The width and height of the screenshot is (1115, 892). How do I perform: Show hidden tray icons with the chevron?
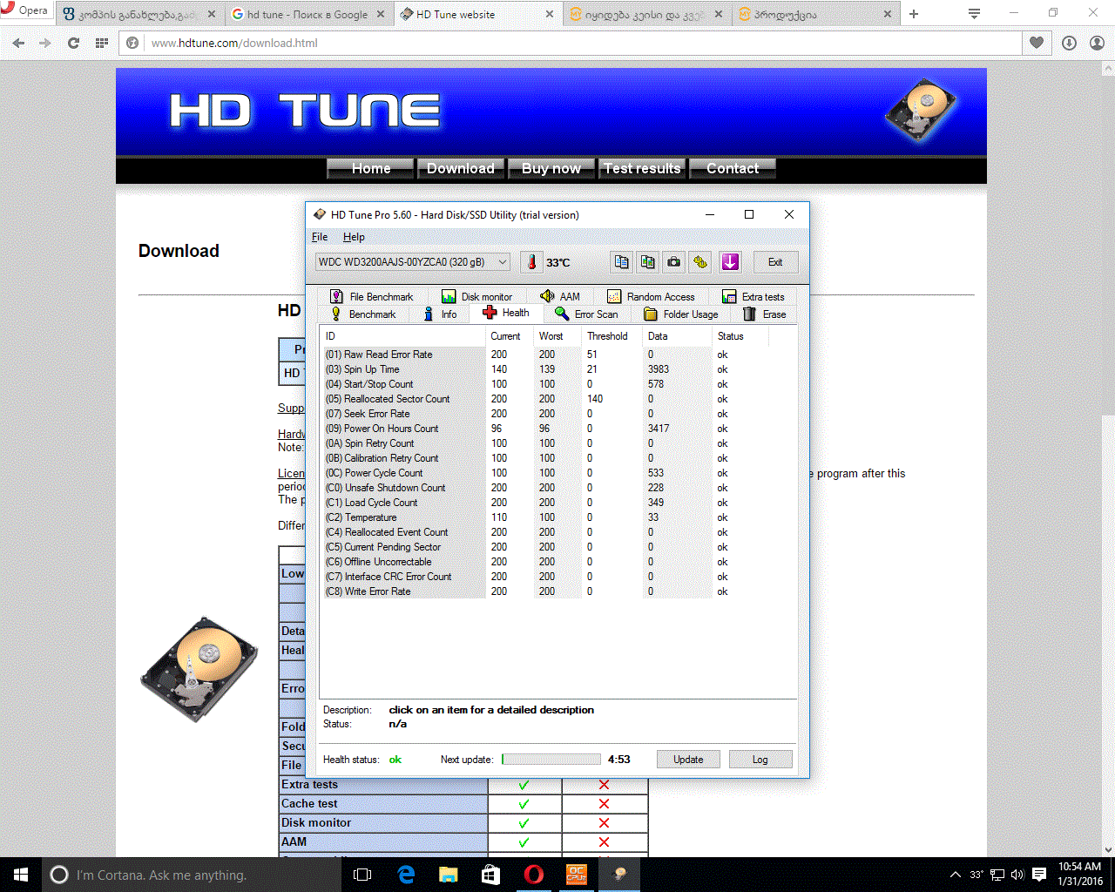tap(955, 875)
